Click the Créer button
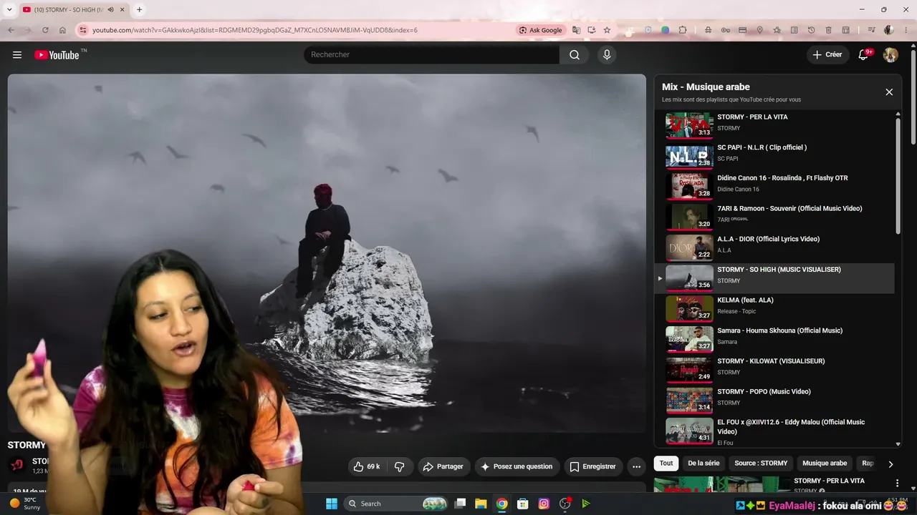This screenshot has width=917, height=515. (828, 55)
